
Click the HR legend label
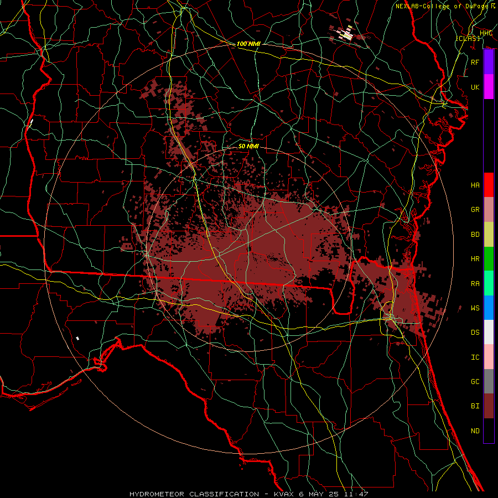click(x=475, y=259)
